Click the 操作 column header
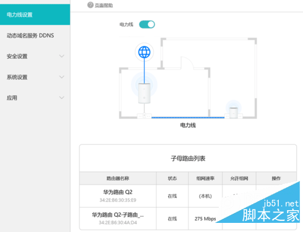Screen dimensions: 303x232 pyautogui.click(x=276, y=179)
